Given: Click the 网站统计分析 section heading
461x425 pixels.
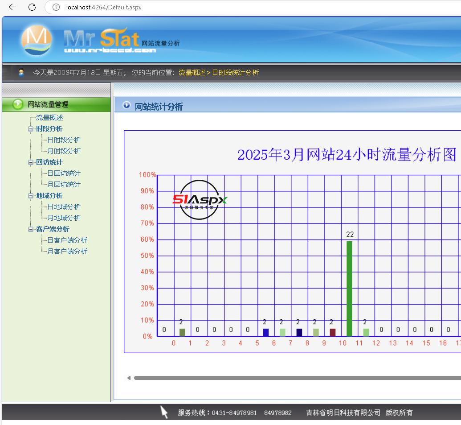Looking at the screenshot, I should (x=159, y=107).
